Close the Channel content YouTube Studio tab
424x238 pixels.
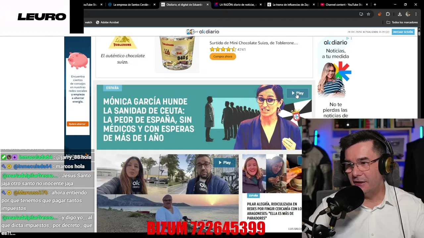(x=367, y=5)
